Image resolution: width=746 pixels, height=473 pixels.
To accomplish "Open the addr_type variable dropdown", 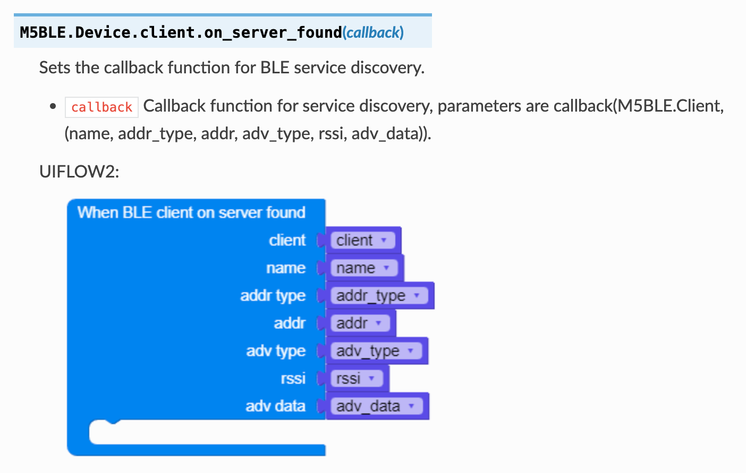I will 379,295.
